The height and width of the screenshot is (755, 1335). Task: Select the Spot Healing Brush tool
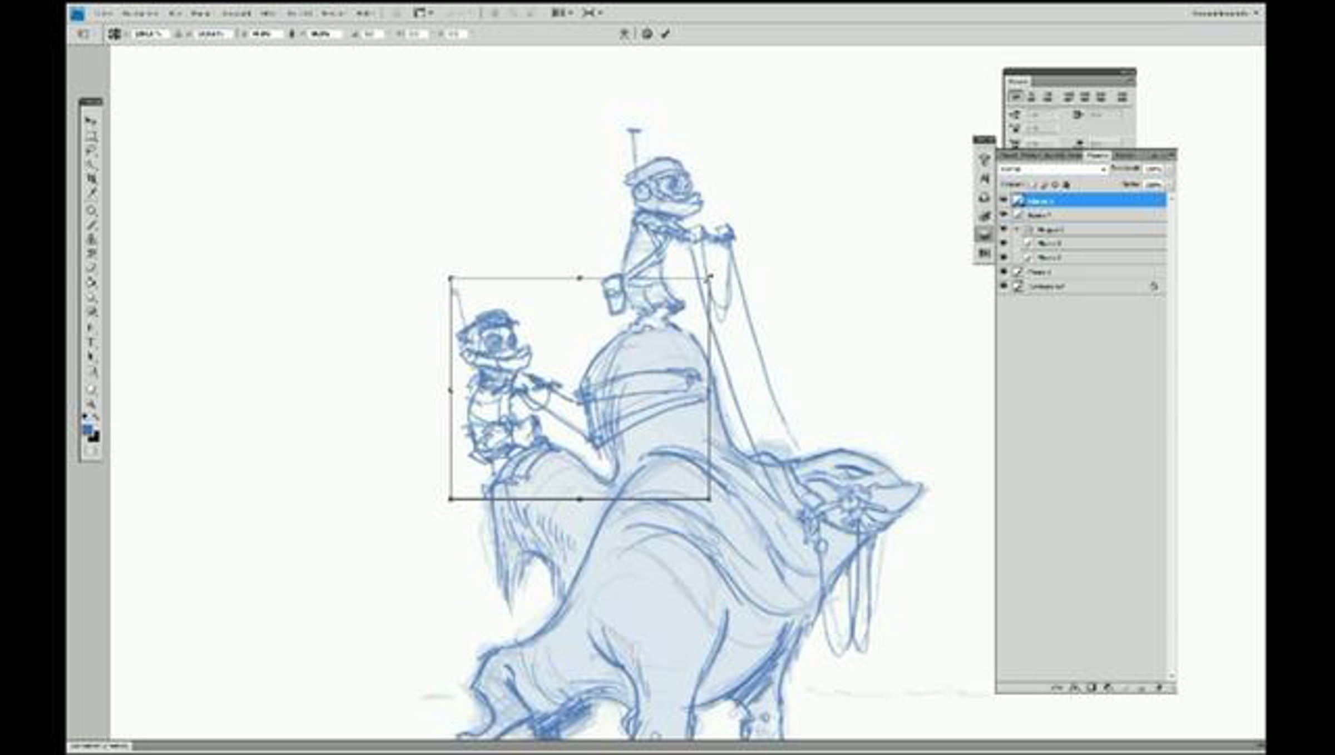(x=91, y=210)
